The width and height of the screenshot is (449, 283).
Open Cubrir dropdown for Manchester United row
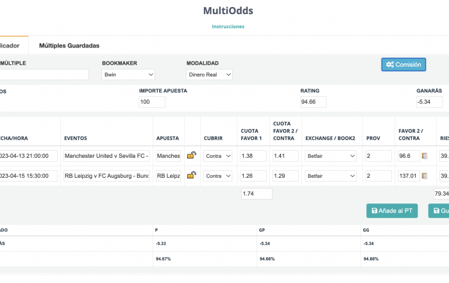click(217, 156)
